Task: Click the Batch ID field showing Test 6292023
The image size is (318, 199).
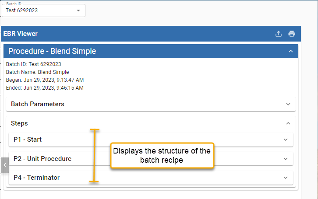Action: [x=39, y=10]
